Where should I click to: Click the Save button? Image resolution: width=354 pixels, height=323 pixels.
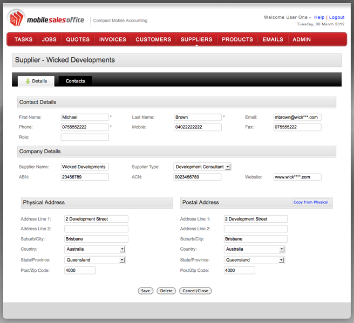click(x=145, y=291)
